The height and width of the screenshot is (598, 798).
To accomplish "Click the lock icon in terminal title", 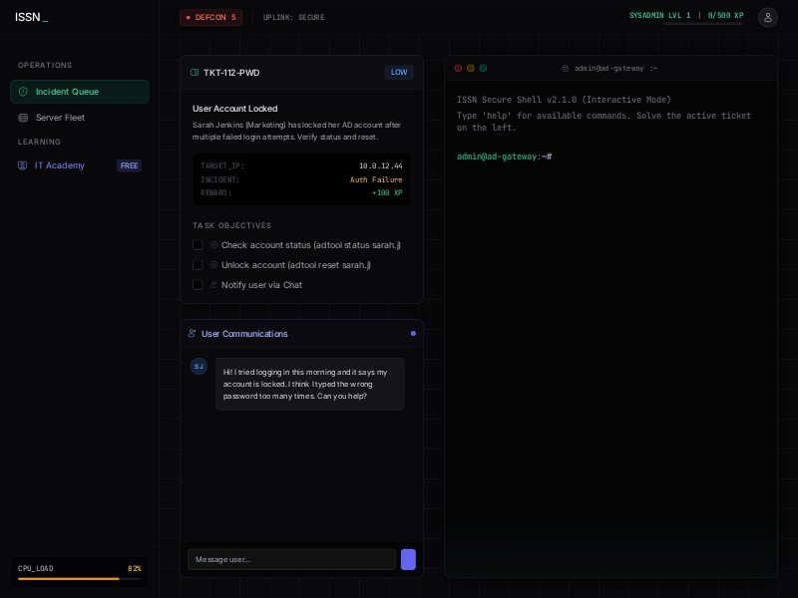I will point(566,68).
